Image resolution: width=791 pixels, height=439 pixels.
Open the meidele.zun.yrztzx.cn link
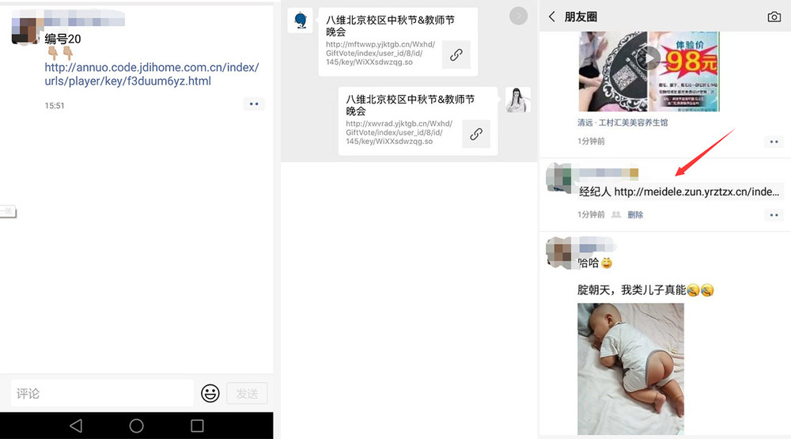pos(696,191)
